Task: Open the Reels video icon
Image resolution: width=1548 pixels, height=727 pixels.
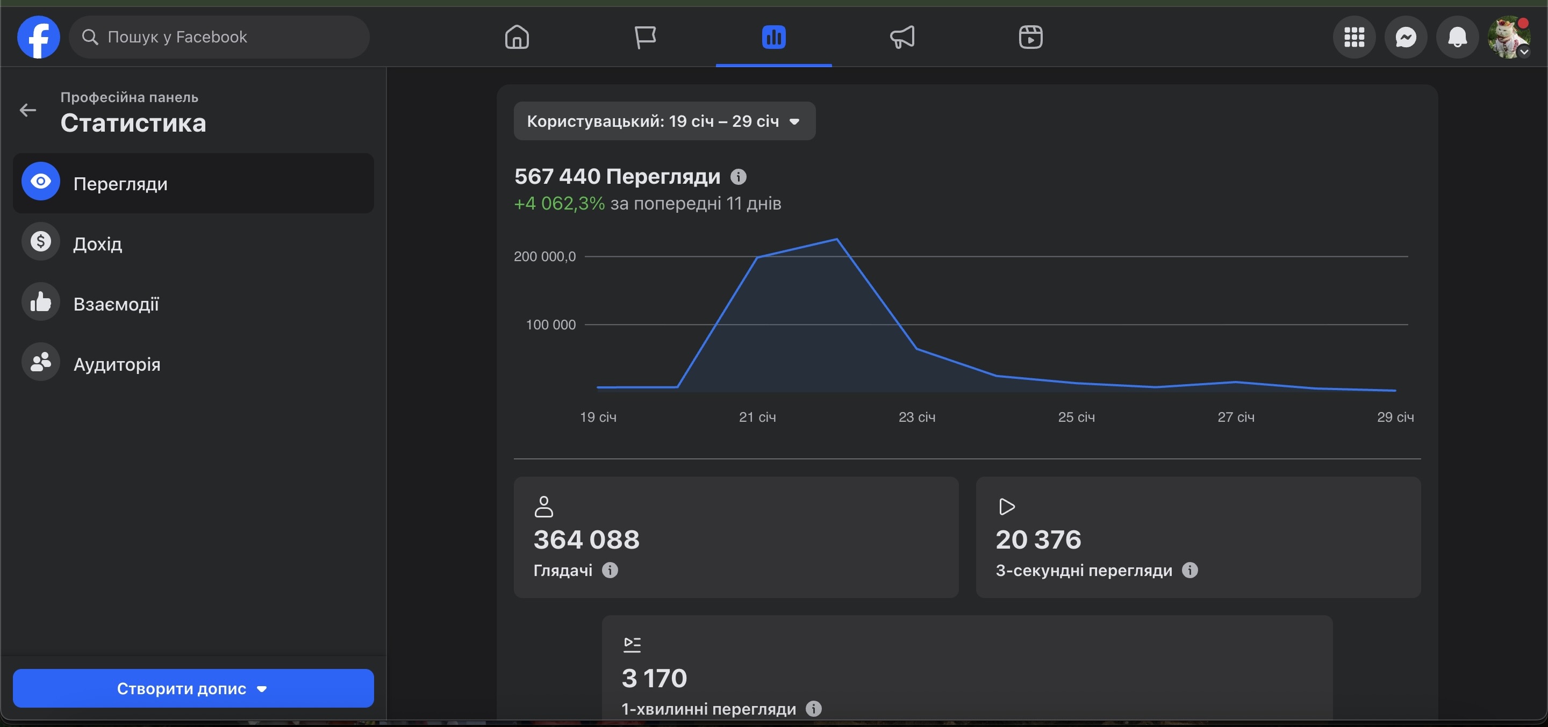Action: click(x=1030, y=37)
